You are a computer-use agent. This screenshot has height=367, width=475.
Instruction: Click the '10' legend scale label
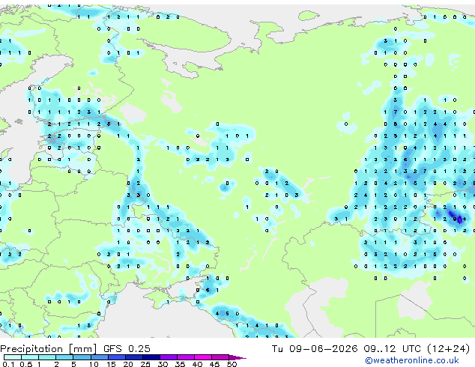94,364
